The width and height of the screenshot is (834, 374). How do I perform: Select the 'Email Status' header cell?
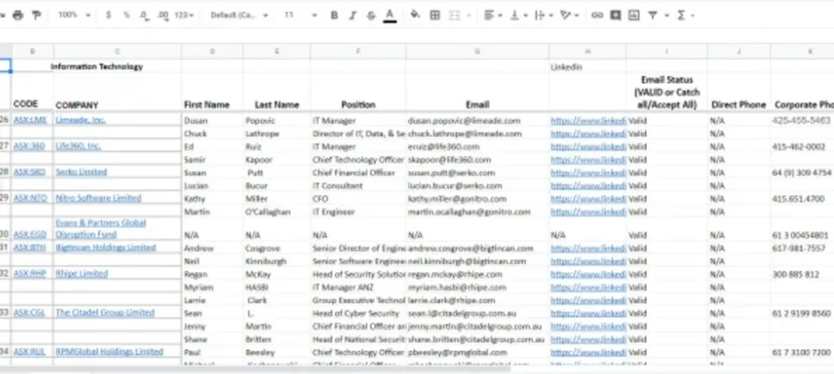667,93
